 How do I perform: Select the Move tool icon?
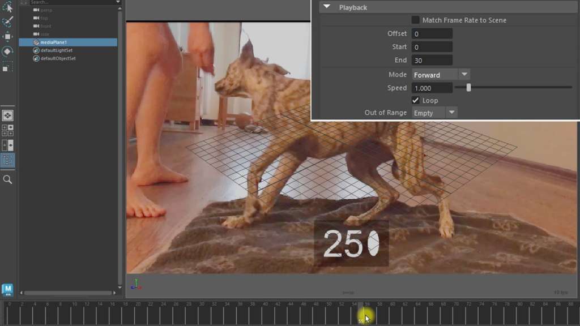pyautogui.click(x=7, y=36)
